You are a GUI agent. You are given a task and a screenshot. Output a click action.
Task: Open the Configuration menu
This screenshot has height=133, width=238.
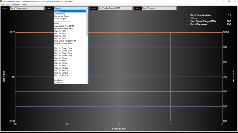[15, 4]
